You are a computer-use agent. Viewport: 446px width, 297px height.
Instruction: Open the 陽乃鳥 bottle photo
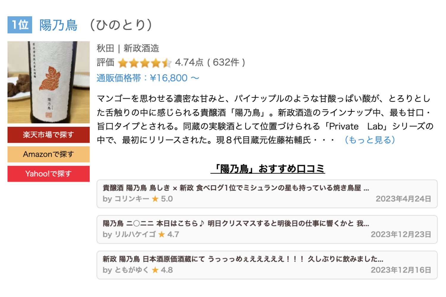point(48,82)
